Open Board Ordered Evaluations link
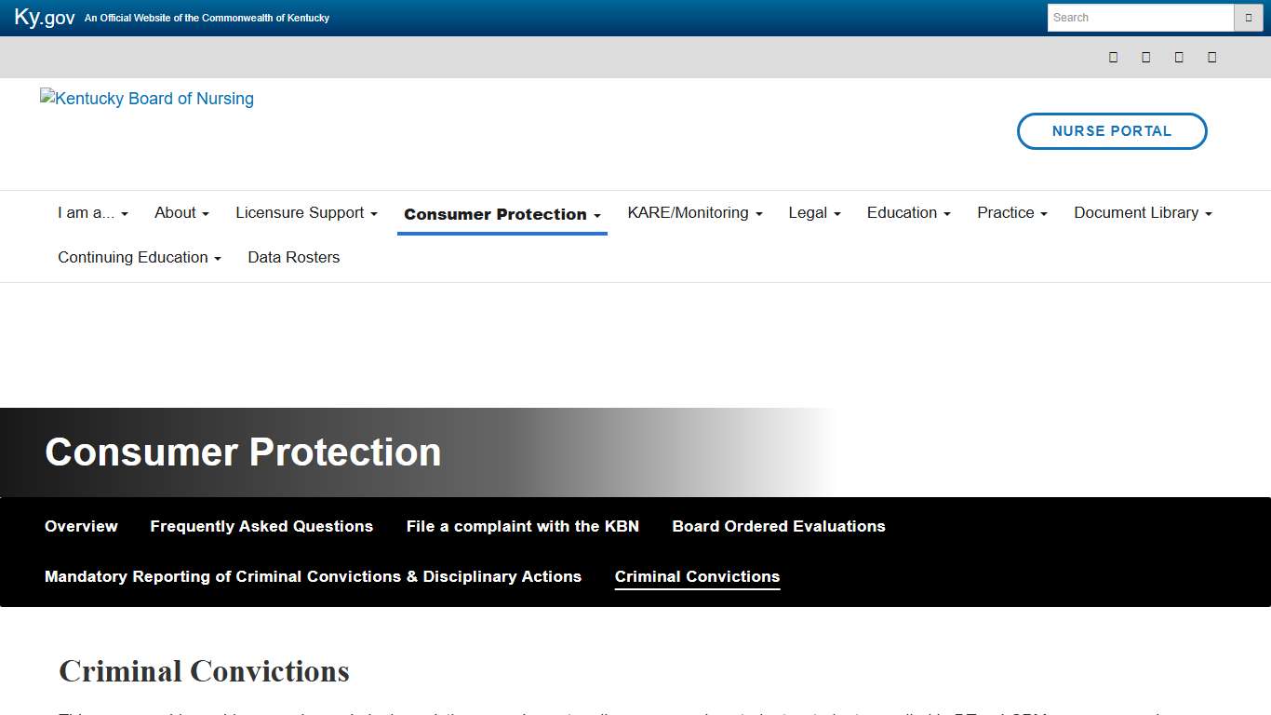Screen dimensions: 1271x715 [779, 527]
